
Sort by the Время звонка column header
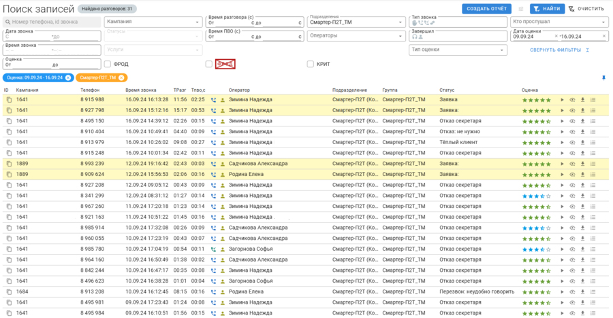click(x=140, y=90)
